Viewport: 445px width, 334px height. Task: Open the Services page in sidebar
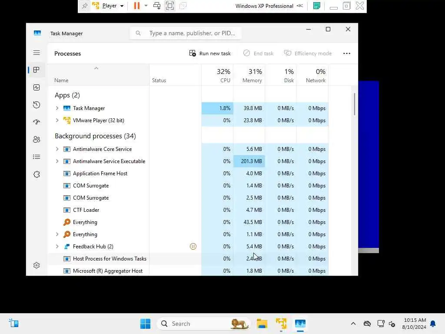click(37, 174)
